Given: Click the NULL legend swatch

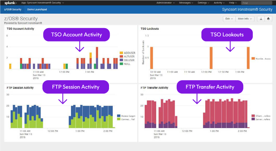Looking at the screenshot, I should tap(121, 64).
